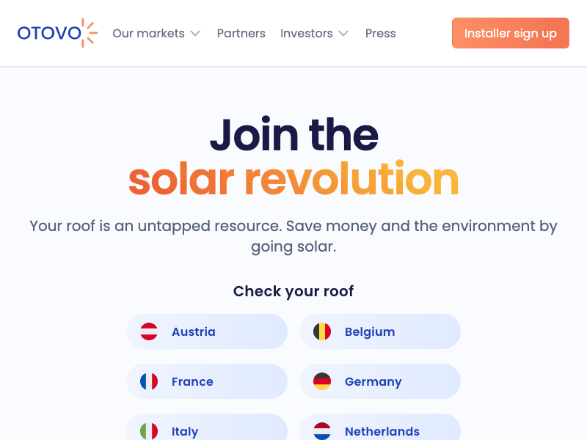Image resolution: width=587 pixels, height=440 pixels.
Task: Click the Belgium flag icon
Action: click(322, 331)
